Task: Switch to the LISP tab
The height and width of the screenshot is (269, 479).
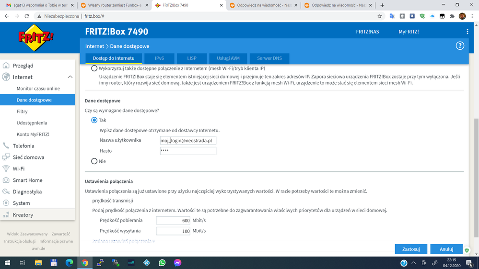Action: [192, 58]
